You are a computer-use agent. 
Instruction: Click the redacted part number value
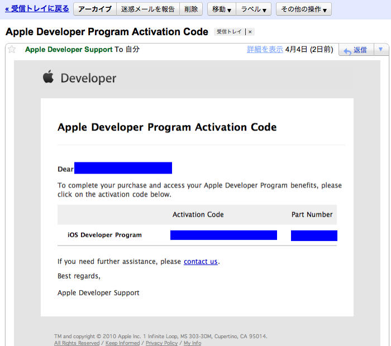click(314, 236)
